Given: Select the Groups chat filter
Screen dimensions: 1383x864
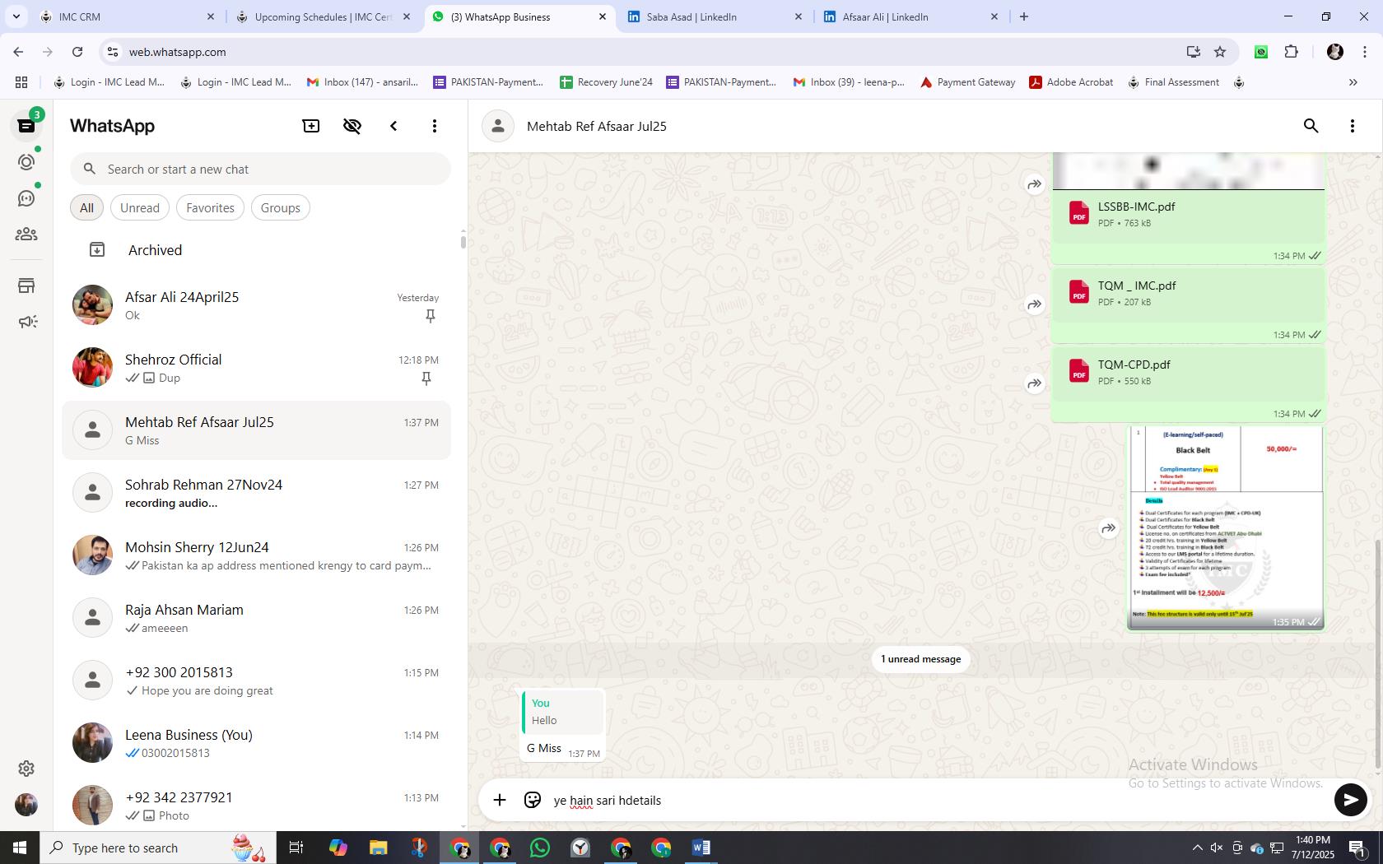Looking at the screenshot, I should pos(280,208).
